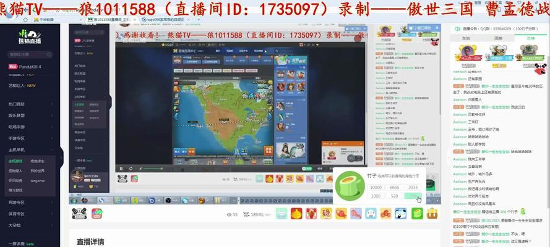Choose 10000 bamboo amount
This screenshot has width=550, height=247.
pyautogui.click(x=376, y=188)
